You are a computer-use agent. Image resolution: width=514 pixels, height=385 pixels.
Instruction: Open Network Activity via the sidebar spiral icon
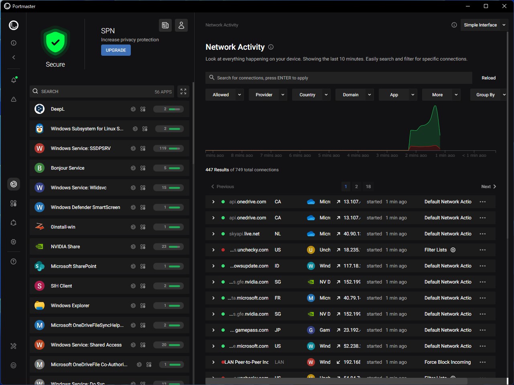[x=13, y=184]
